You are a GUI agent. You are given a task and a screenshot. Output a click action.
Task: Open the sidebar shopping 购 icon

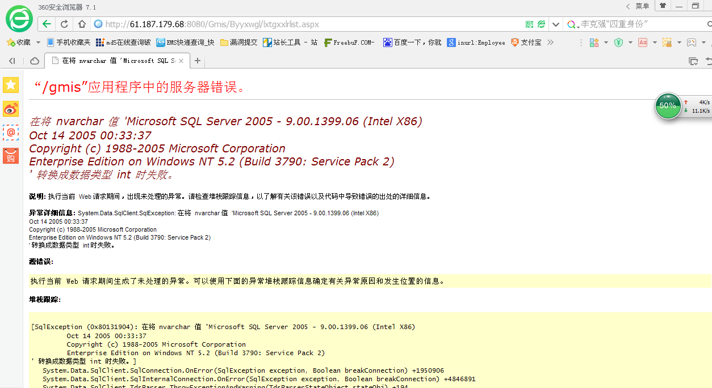tap(11, 156)
